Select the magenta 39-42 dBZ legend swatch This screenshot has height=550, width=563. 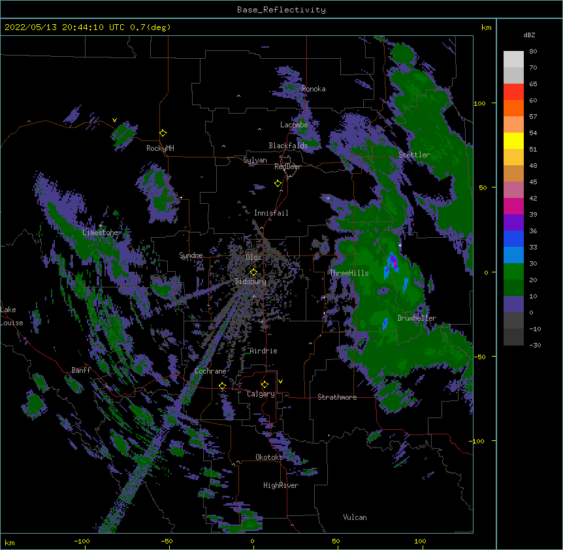[x=513, y=206]
